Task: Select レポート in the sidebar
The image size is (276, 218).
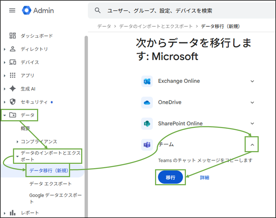Action: click(x=30, y=213)
